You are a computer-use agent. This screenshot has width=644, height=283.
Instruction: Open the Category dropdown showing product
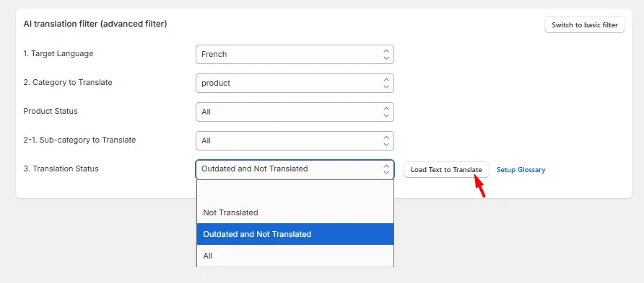point(295,83)
